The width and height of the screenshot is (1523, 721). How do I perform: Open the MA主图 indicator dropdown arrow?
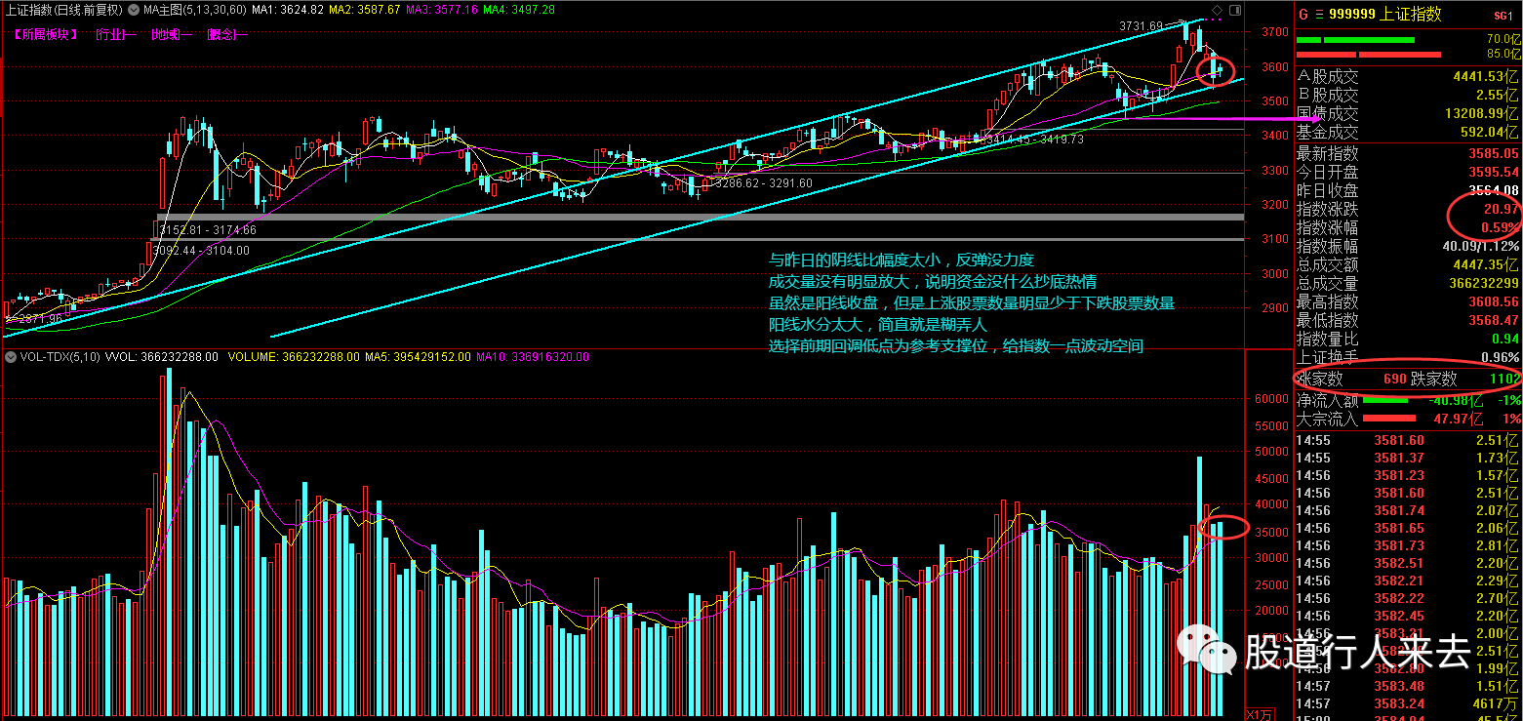(x=135, y=10)
